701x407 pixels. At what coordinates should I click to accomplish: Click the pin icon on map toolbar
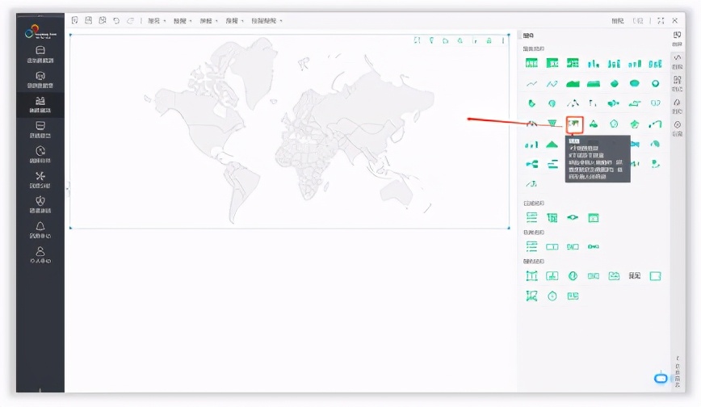431,40
